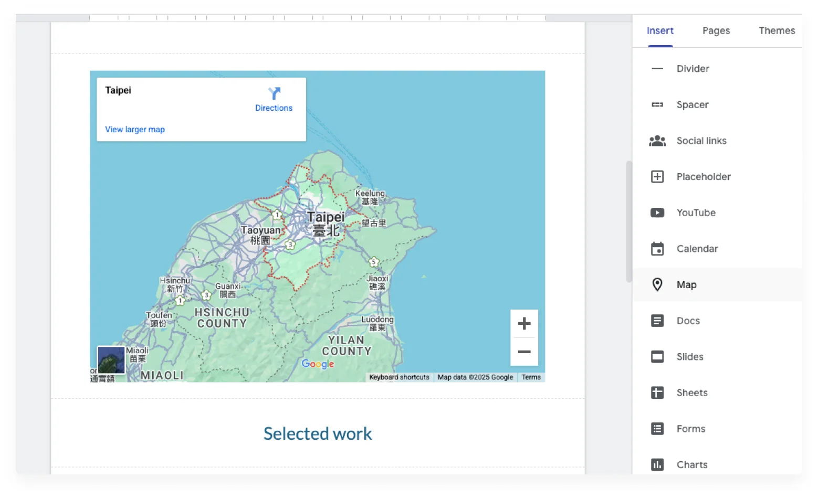Insert a Forms embed
Viewport: 818px width, 498px height.
(x=717, y=429)
